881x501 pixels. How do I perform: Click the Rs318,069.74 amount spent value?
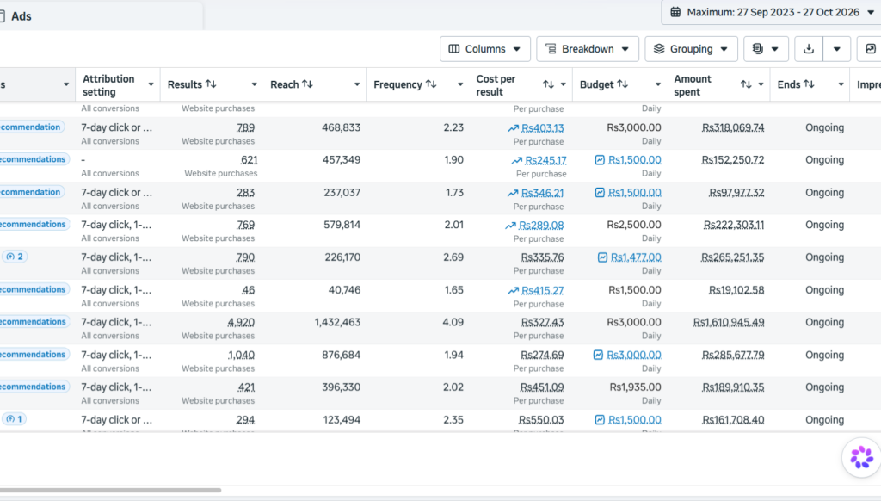[733, 128]
